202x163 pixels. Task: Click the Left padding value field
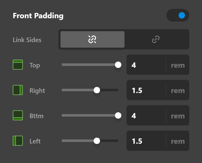click(146, 141)
